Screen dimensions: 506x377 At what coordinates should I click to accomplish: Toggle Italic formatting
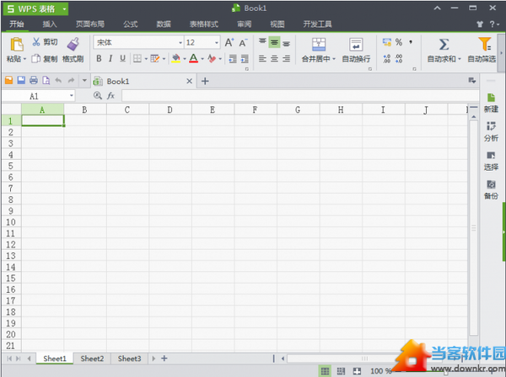click(110, 59)
